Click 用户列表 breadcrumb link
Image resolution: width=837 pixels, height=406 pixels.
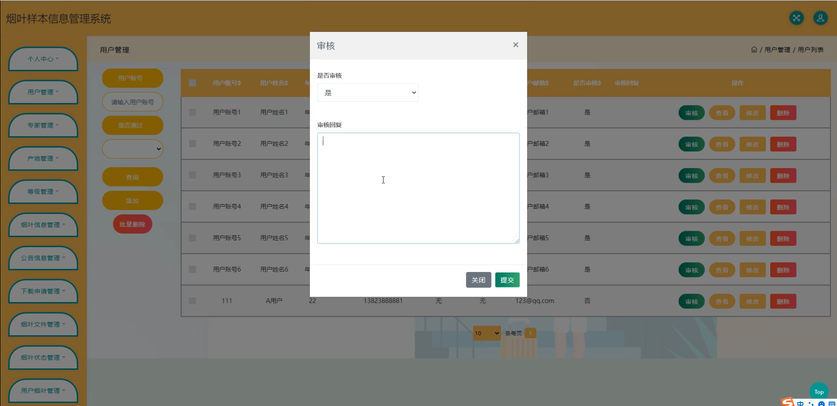coord(810,50)
